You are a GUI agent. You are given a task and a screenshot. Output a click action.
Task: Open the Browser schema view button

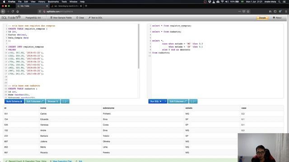[x=53, y=101]
